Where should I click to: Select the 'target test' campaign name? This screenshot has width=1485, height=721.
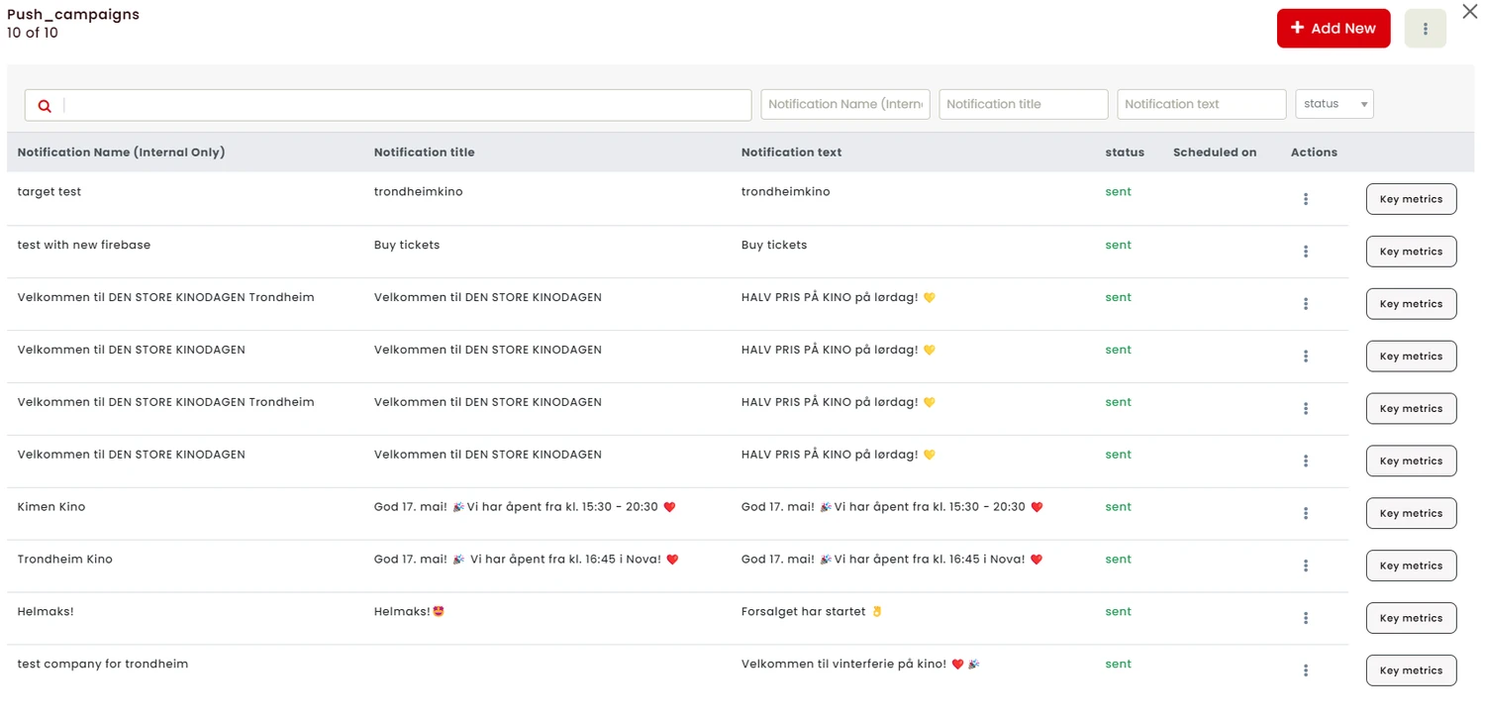(x=49, y=192)
